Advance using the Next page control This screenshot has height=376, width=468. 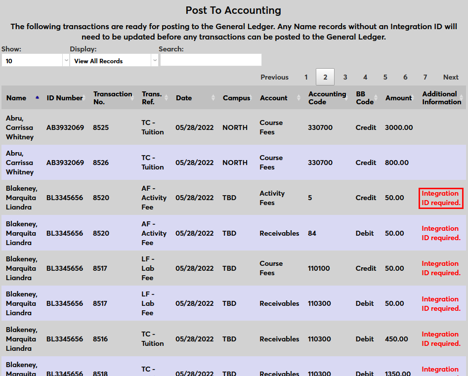[450, 77]
